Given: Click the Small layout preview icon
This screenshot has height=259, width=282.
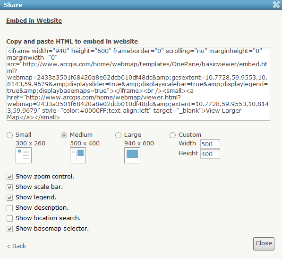Looking at the screenshot, I should (x=24, y=155).
